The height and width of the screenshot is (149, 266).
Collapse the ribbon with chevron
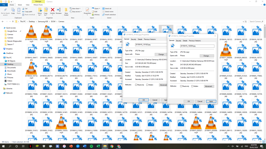pyautogui.click(x=261, y=5)
